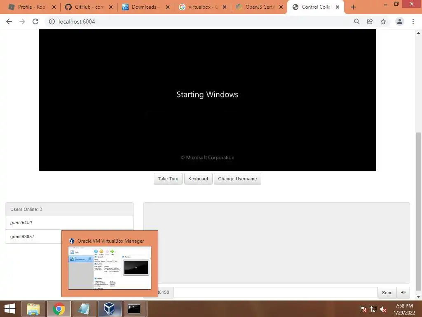
Task: Share this page icon
Action: (370, 21)
